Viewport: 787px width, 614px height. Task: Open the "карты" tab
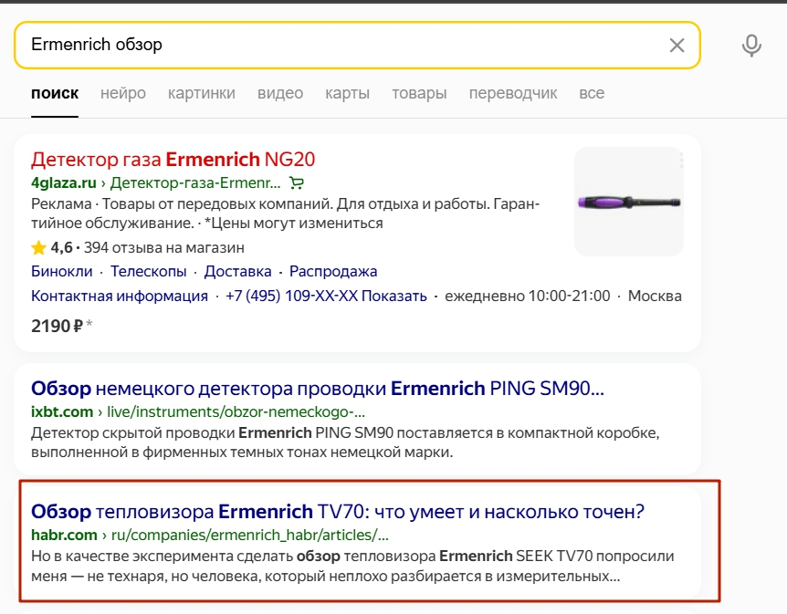(347, 93)
